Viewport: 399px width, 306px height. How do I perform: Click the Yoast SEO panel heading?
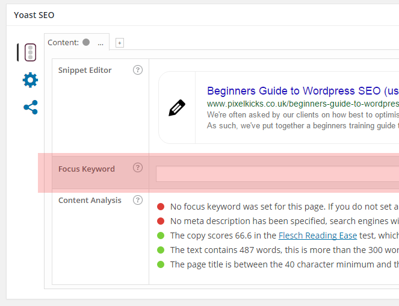(x=34, y=15)
